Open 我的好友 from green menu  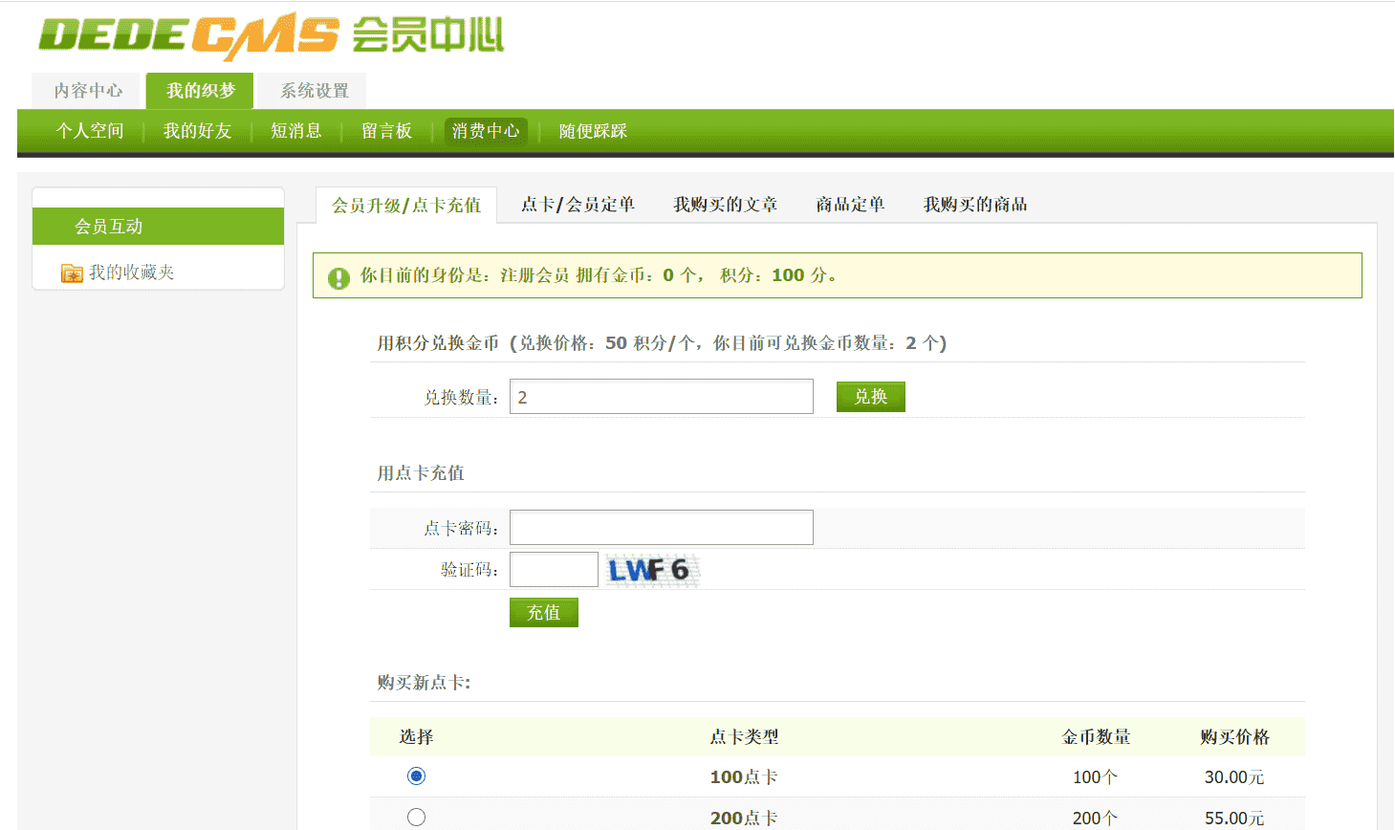click(x=197, y=131)
